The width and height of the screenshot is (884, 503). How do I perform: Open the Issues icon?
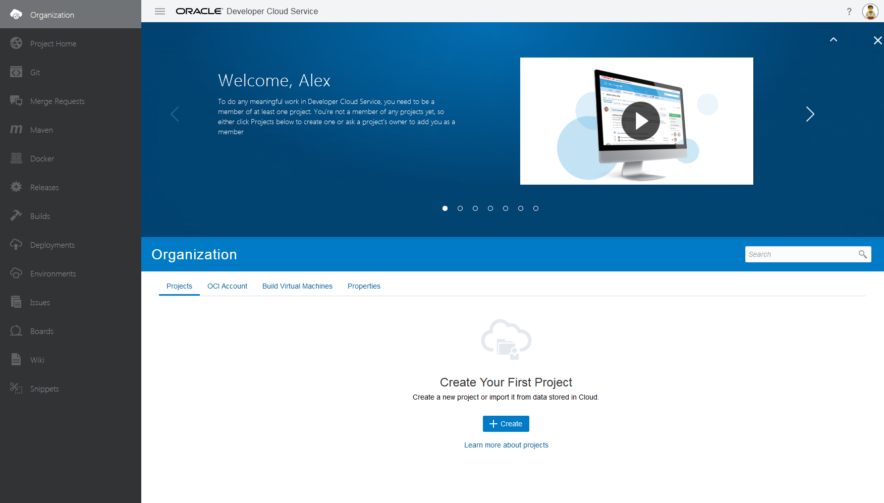(x=16, y=302)
